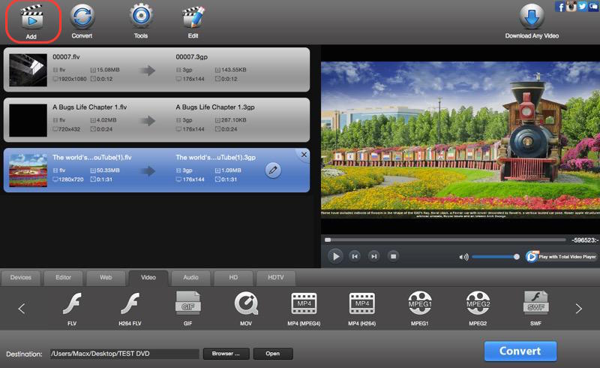
Task: Pick the MPEG2 format icon
Action: tap(478, 304)
